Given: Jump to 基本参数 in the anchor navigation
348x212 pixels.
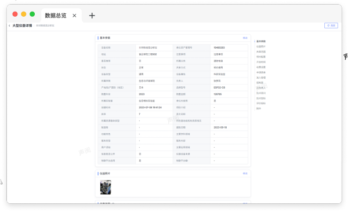Looking at the screenshot, I should click(261, 41).
